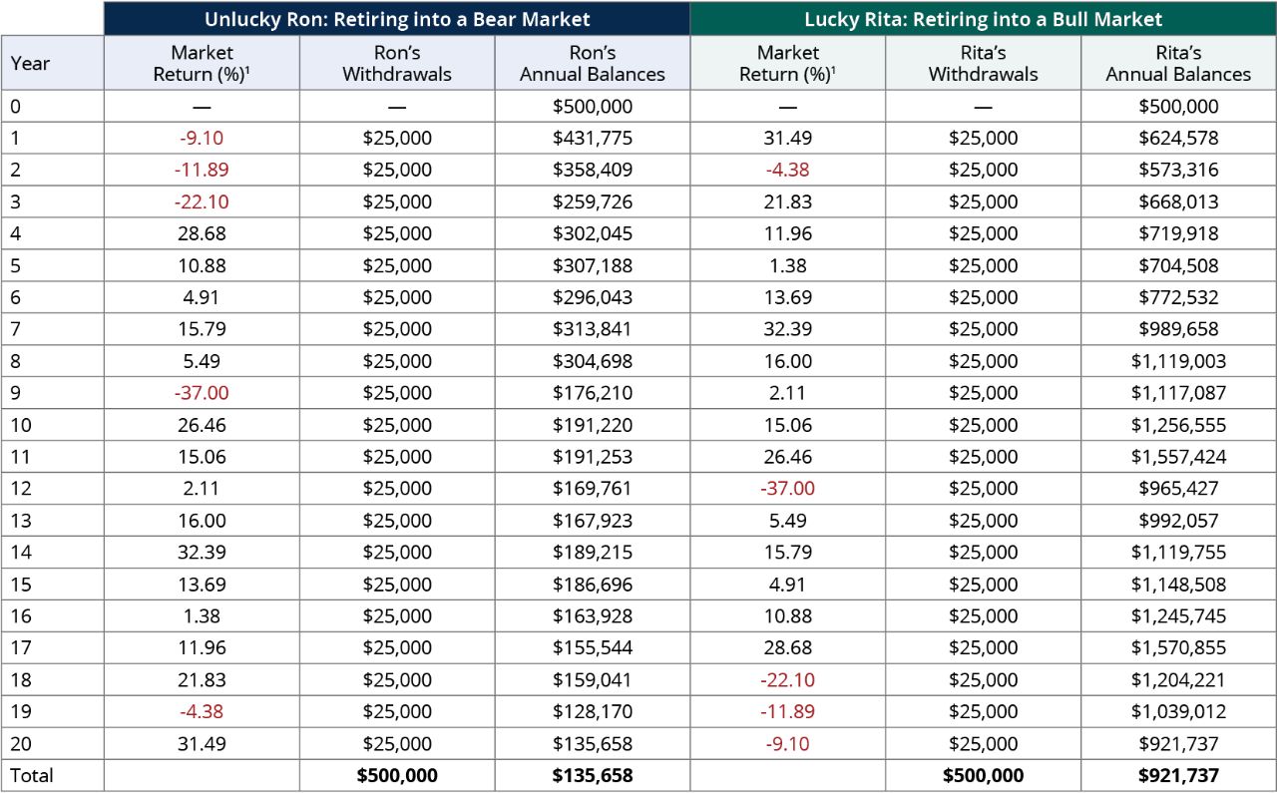1277x793 pixels.
Task: Click Rita's balance $1,570,855
Action: [1178, 648]
